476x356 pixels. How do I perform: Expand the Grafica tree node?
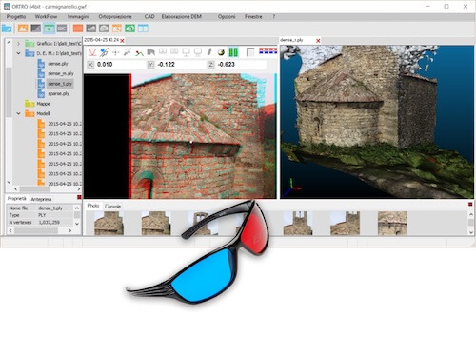coord(18,44)
